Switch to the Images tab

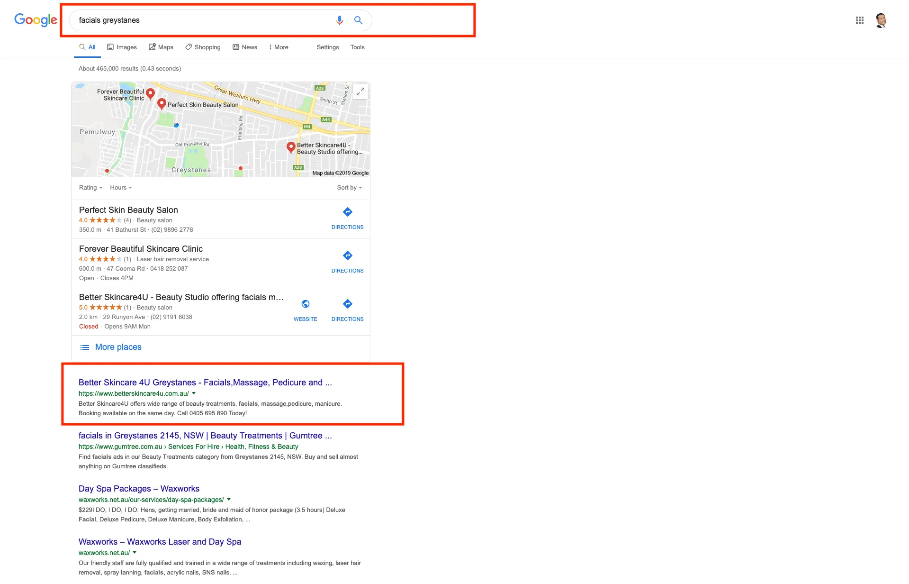pos(122,47)
